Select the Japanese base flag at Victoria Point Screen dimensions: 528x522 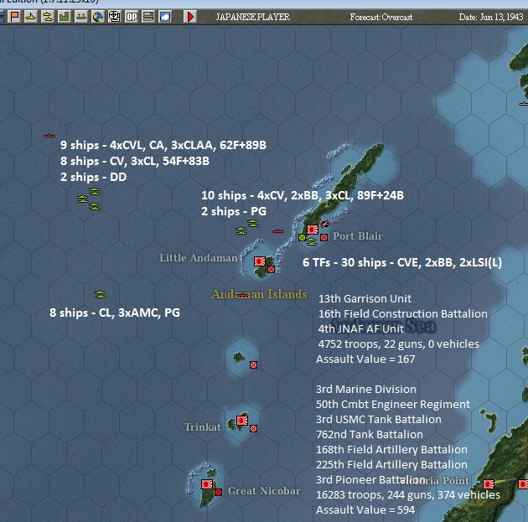click(489, 484)
